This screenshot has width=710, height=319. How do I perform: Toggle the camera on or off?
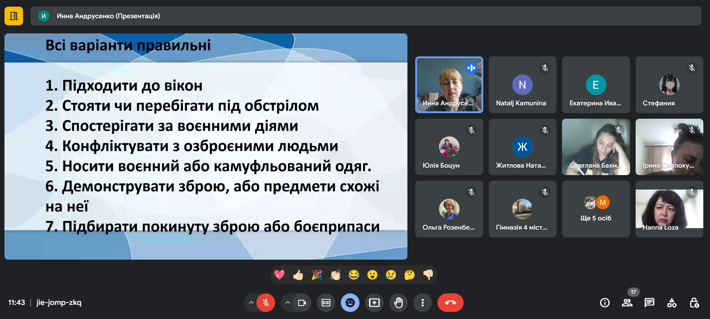pos(302,303)
